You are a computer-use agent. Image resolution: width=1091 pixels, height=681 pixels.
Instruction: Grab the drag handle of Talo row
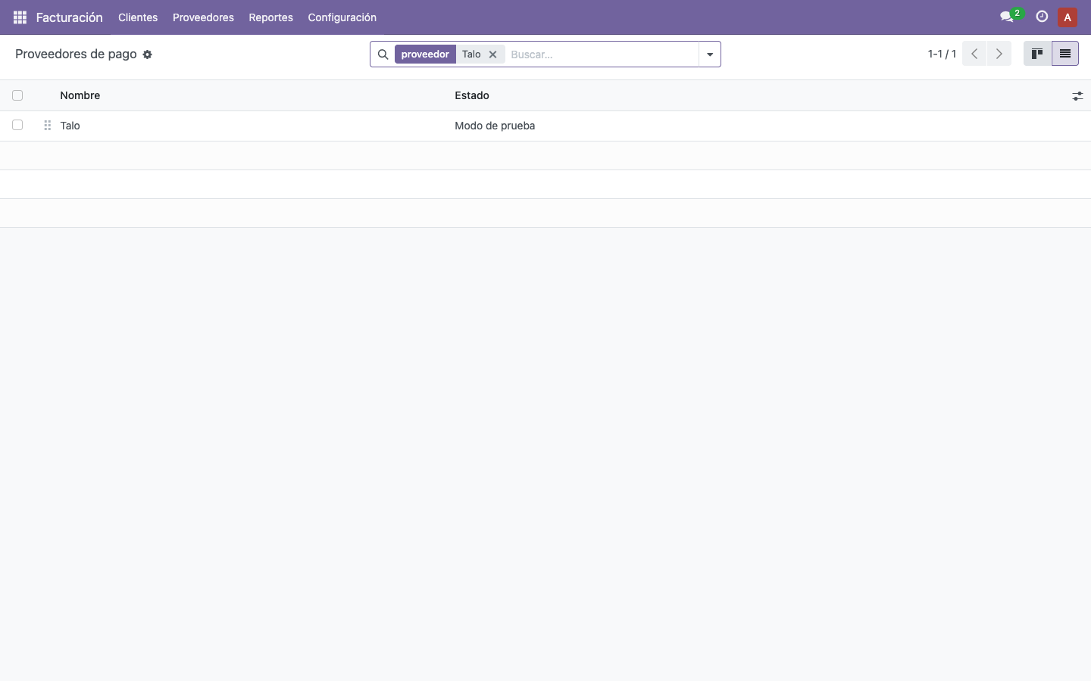[x=48, y=126]
